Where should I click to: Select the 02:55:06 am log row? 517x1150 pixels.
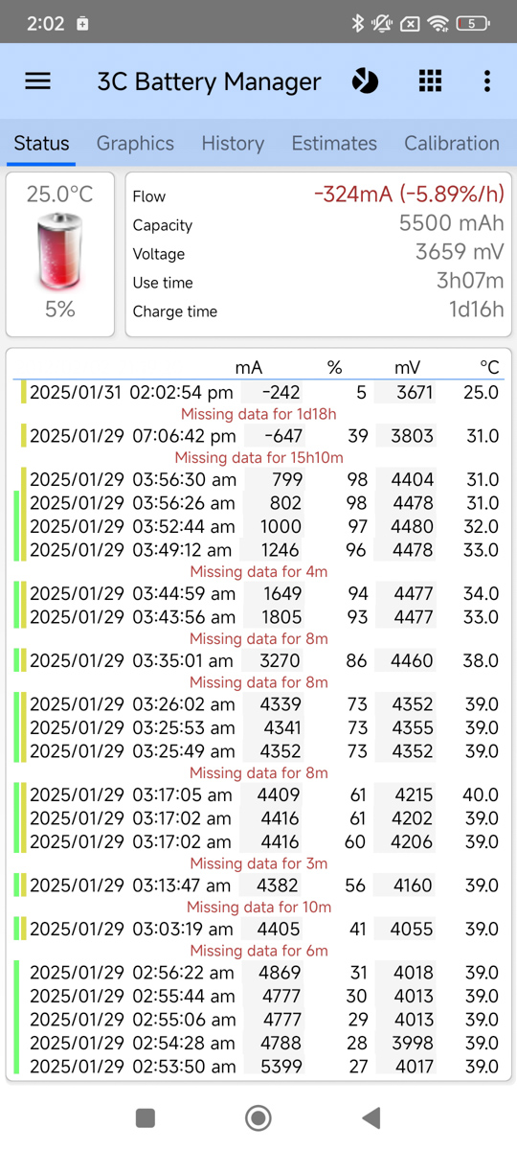pyautogui.click(x=258, y=1020)
